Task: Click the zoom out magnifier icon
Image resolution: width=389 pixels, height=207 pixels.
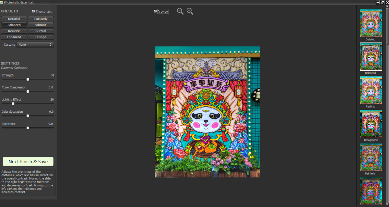Action: click(x=180, y=11)
